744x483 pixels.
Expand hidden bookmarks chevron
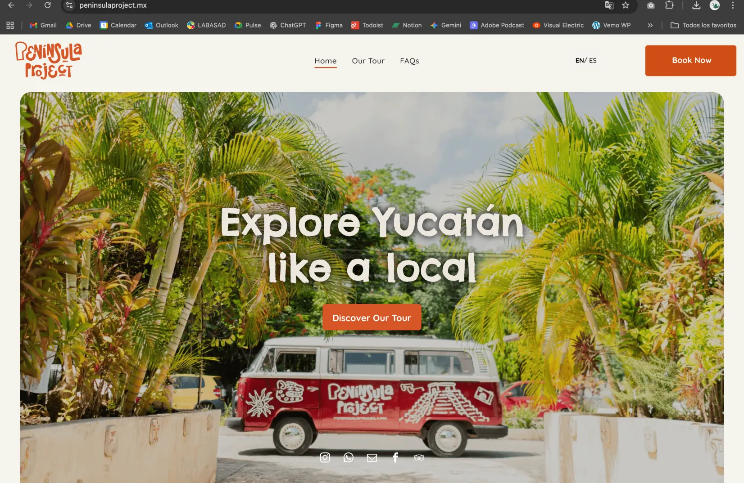pos(650,25)
